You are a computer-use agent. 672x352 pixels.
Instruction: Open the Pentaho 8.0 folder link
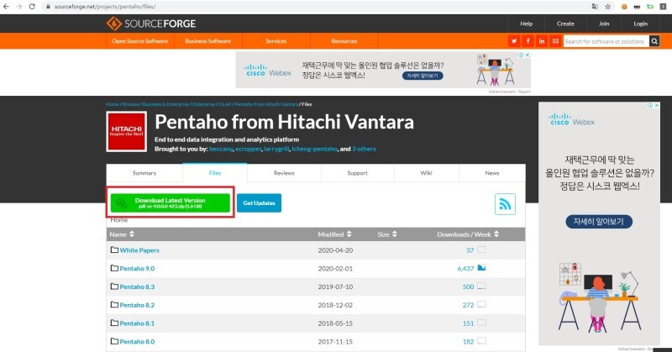point(137,341)
